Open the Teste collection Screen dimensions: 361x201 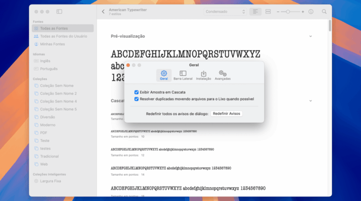coord(63,140)
